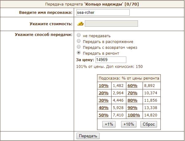This screenshot has height=141, width=185.
Task: Choose 'Передать с возвратом через' option
Action: [x=79, y=47]
